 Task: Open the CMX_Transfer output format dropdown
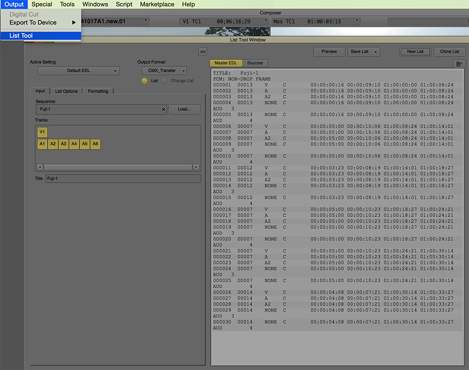tap(164, 70)
